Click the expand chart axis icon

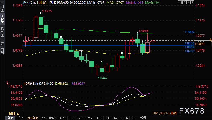point(188,2)
